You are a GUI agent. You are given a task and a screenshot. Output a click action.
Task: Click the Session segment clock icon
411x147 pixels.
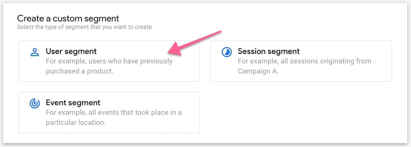227,52
